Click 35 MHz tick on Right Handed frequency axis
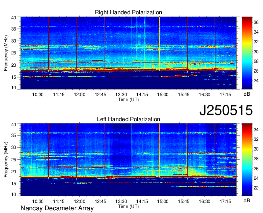Screen dimensions: 263x213 tap(14, 29)
